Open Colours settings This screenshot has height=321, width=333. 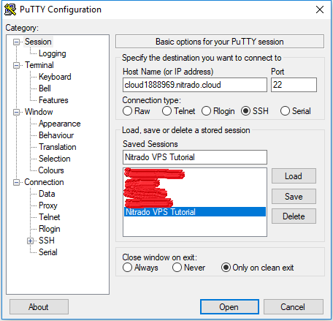click(x=51, y=170)
